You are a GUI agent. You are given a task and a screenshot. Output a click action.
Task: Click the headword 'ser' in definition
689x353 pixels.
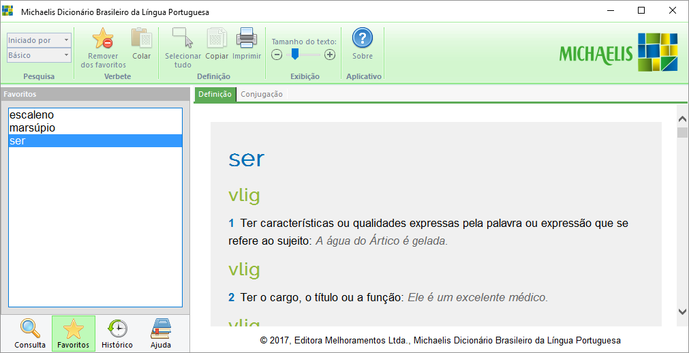click(x=247, y=159)
